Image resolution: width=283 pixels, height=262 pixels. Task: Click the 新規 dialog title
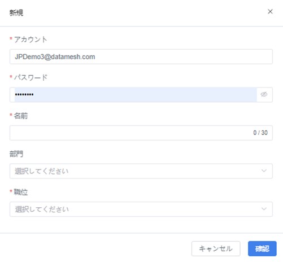pos(16,13)
